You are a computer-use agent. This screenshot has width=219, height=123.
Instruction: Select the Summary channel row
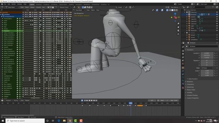(x=11, y=12)
